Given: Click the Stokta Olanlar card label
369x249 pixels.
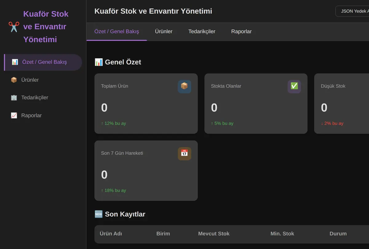Looking at the screenshot, I should point(226,86).
